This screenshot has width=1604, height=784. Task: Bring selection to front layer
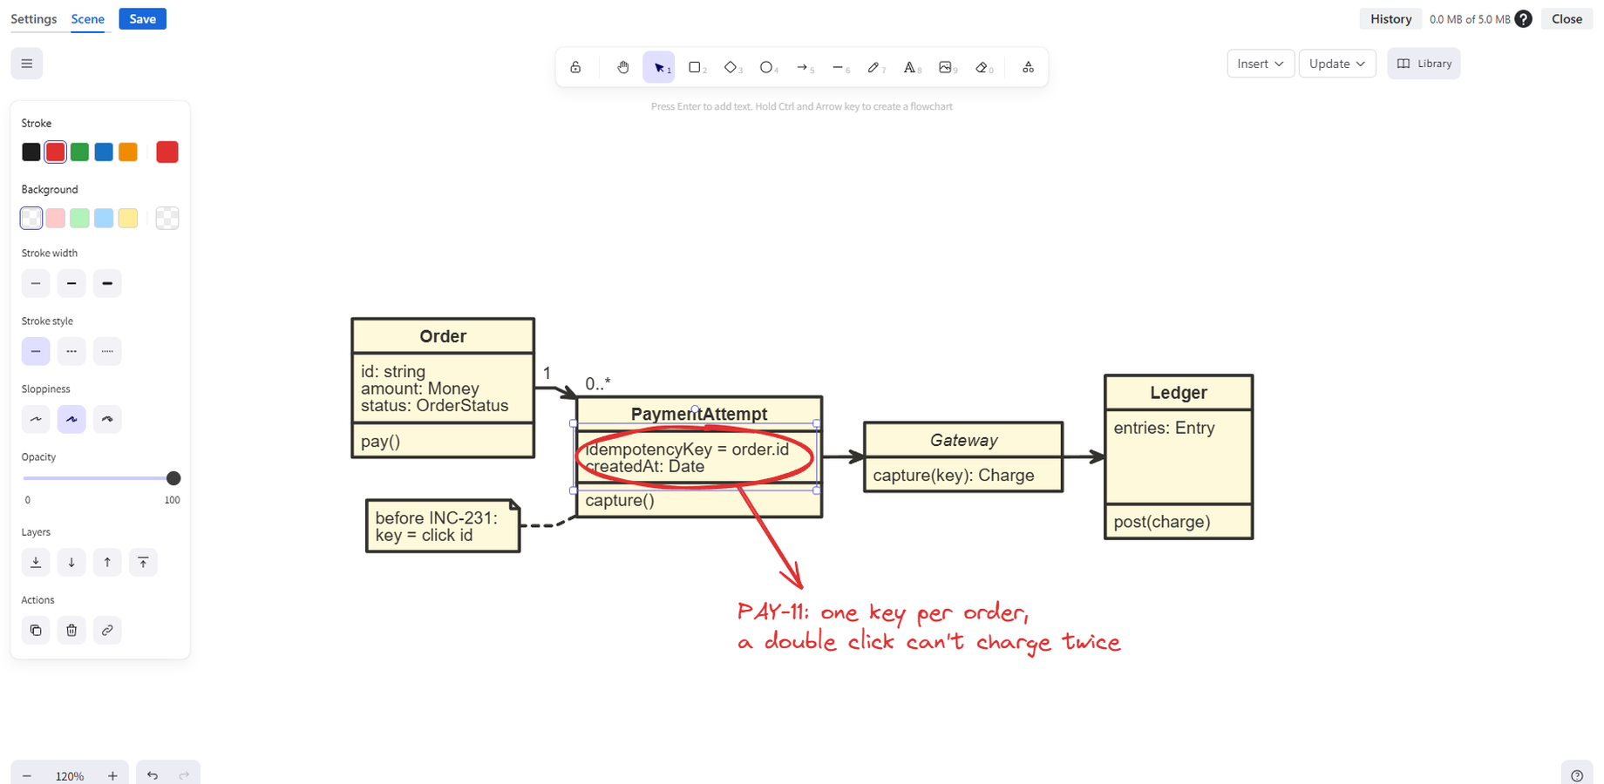click(143, 562)
